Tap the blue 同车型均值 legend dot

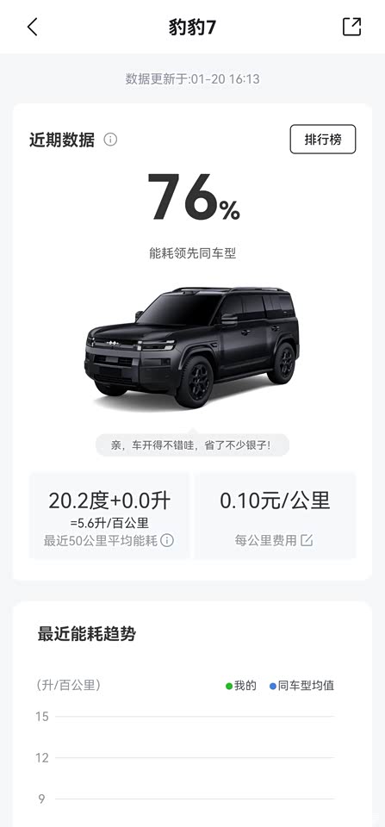click(x=273, y=687)
